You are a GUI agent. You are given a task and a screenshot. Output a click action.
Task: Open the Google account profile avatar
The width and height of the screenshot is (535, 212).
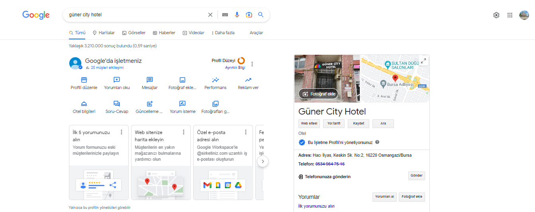point(524,15)
